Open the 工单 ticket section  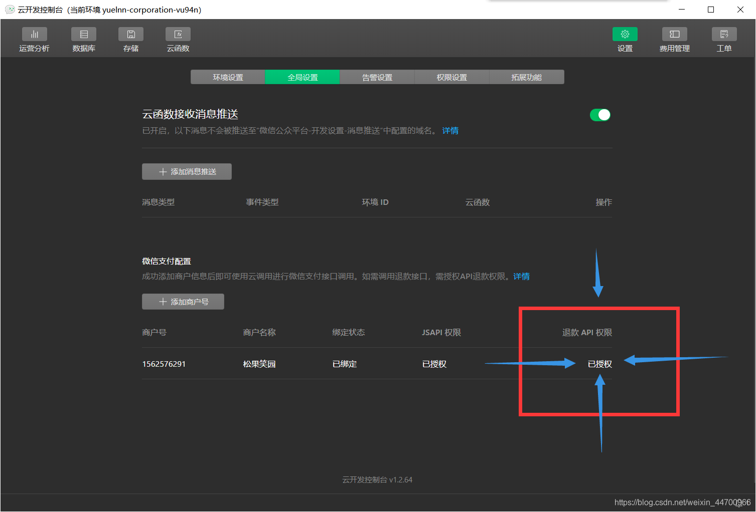point(724,40)
